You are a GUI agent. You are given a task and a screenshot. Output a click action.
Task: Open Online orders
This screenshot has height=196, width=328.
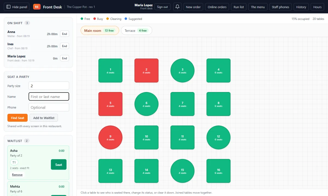217,7
